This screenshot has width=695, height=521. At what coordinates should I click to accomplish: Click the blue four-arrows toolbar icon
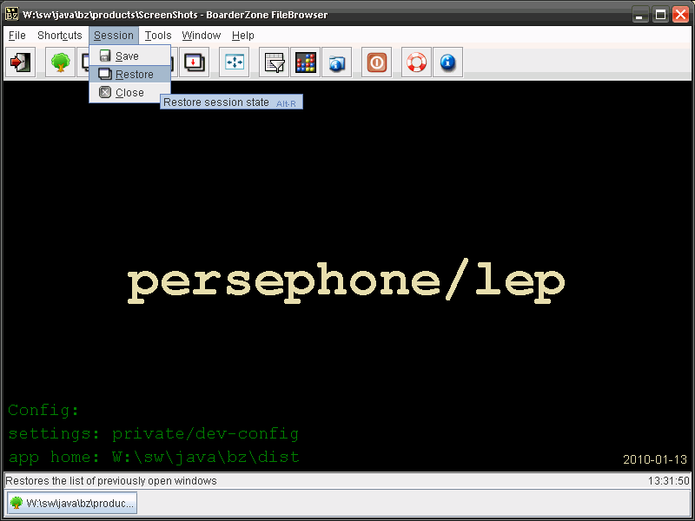coord(234,63)
